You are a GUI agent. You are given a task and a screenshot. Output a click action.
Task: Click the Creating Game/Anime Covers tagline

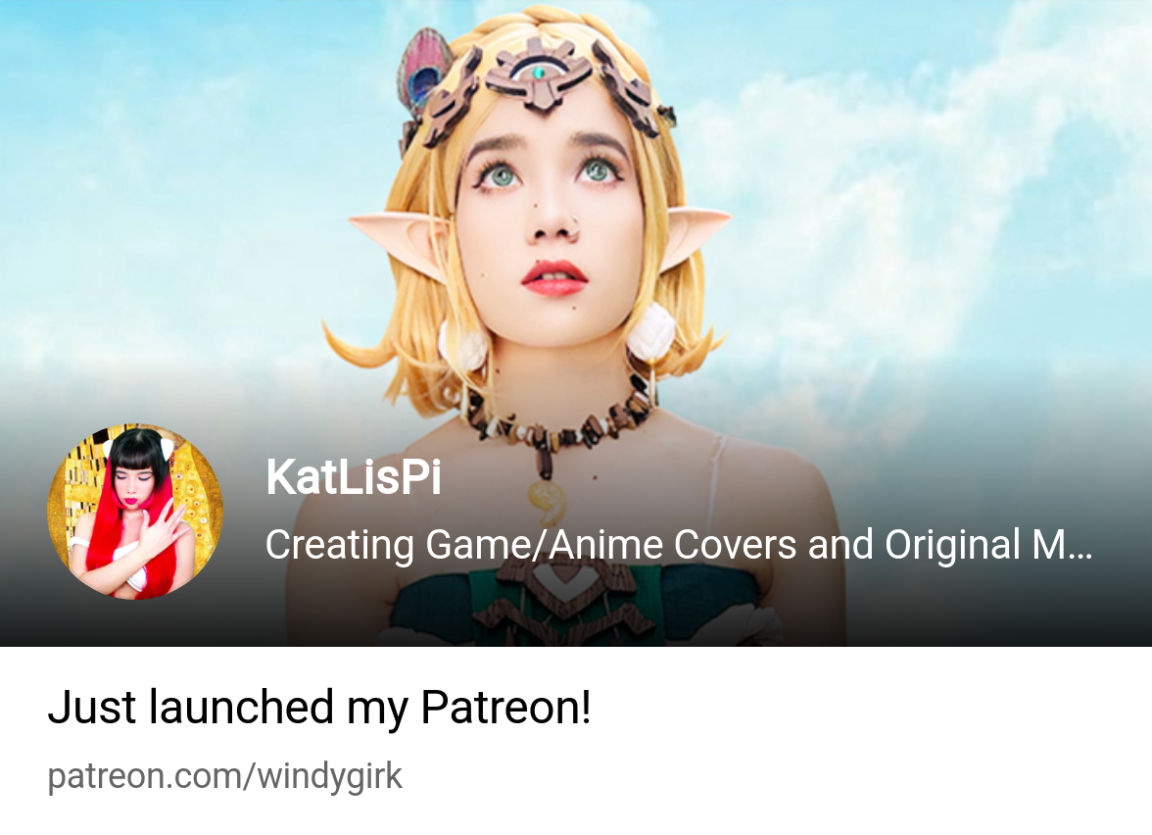pyautogui.click(x=678, y=545)
